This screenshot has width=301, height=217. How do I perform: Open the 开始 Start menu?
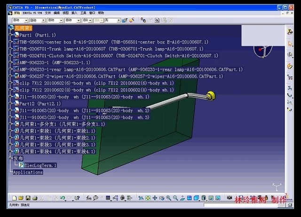[x=17, y=13]
